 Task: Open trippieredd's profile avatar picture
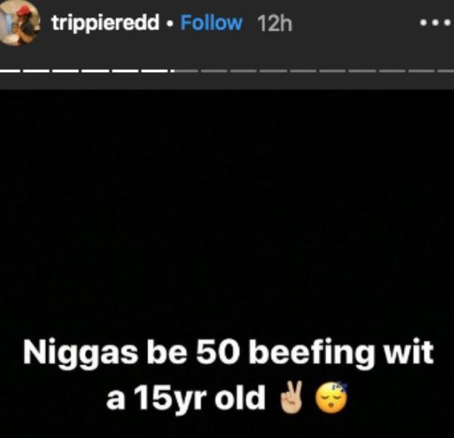coord(18,23)
